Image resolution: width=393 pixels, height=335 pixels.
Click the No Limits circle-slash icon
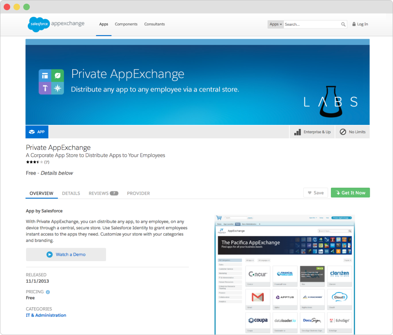(x=343, y=132)
